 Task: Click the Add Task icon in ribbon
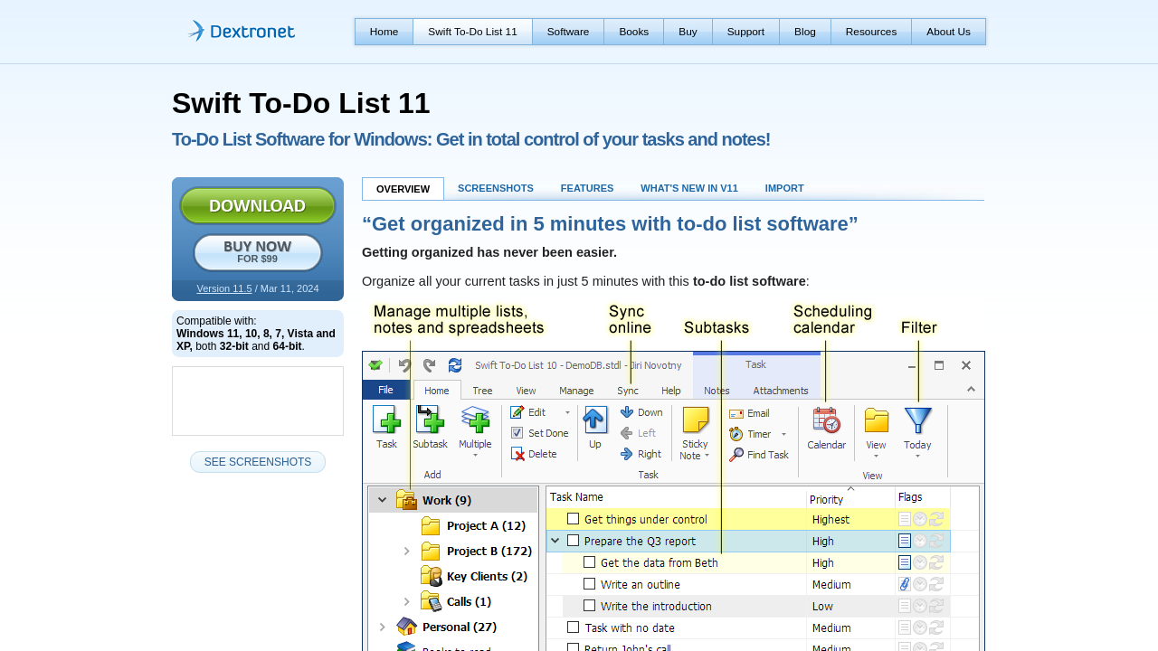[386, 420]
